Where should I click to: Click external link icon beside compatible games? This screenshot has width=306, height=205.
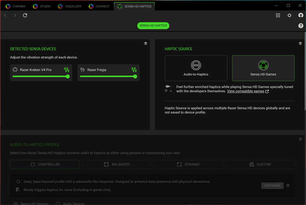tap(267, 91)
